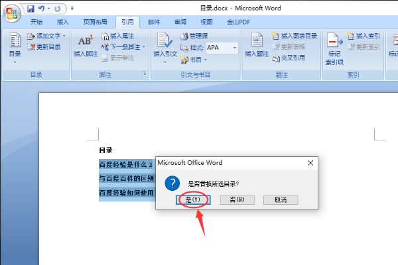The image size is (398, 265).
Task: Click the 目录 heading in the document
Action: [105, 150]
